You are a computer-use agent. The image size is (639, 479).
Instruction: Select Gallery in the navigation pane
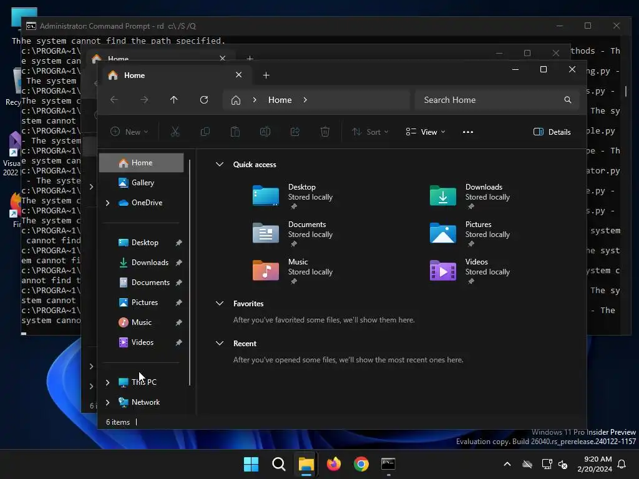pyautogui.click(x=142, y=183)
